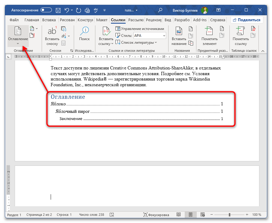Click the Поделиться share button

click(x=247, y=20)
